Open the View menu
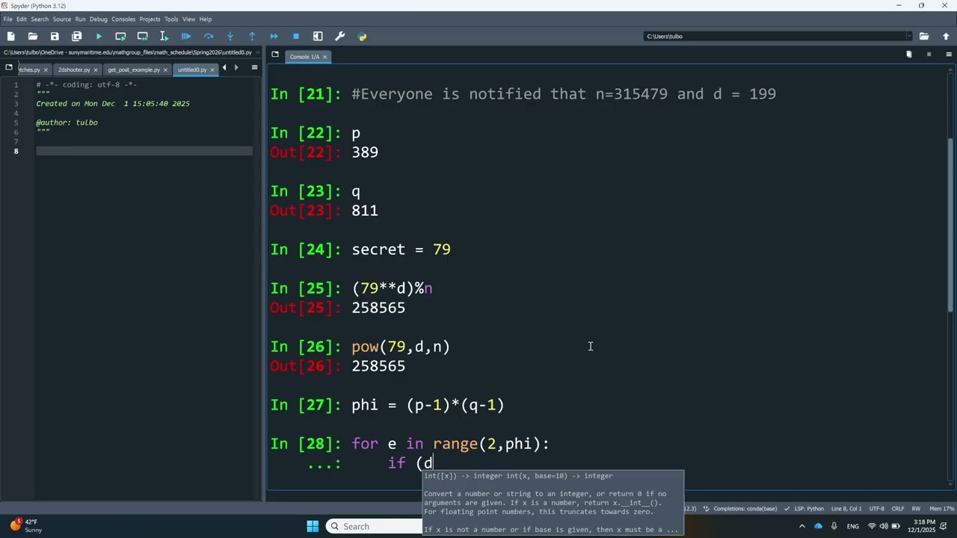957x538 pixels. point(188,19)
